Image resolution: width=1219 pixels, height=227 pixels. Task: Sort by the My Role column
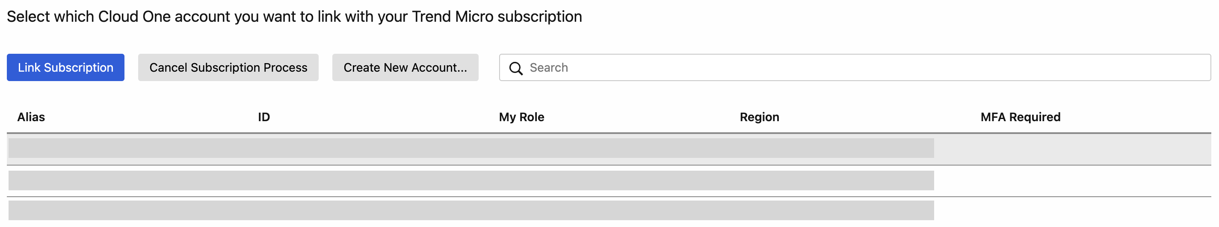pyautogui.click(x=521, y=117)
